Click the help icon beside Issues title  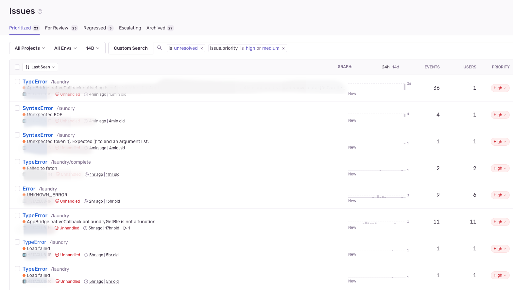(40, 11)
